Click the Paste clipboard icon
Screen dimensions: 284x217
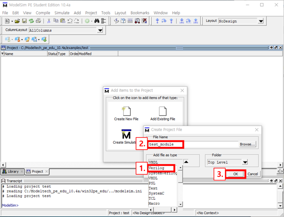click(x=63, y=21)
